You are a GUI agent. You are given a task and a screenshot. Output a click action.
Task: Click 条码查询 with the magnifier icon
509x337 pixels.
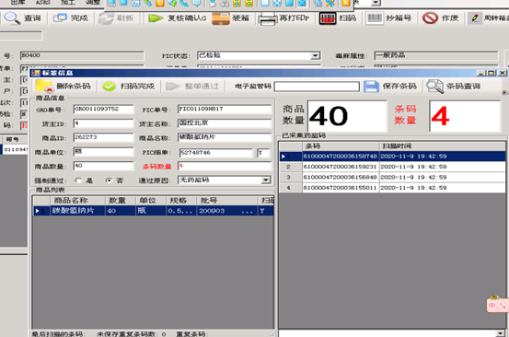(454, 86)
